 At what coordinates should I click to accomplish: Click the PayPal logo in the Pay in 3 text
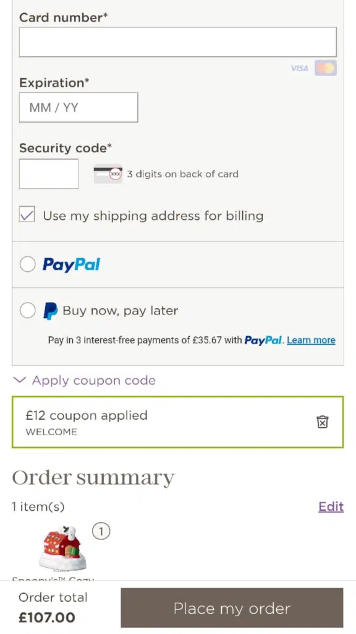point(263,340)
